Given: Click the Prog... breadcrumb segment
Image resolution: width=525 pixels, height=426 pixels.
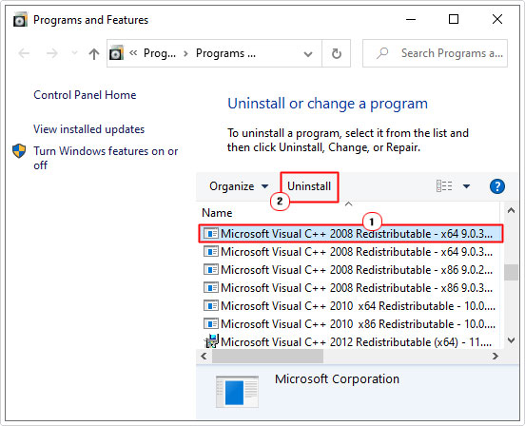Looking at the screenshot, I should (x=160, y=53).
